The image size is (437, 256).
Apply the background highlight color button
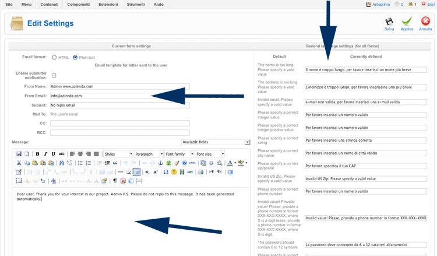241,163
